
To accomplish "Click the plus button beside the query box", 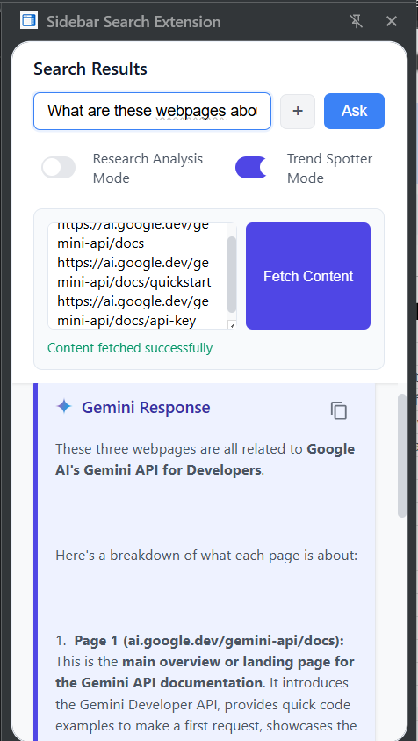I will click(x=298, y=111).
